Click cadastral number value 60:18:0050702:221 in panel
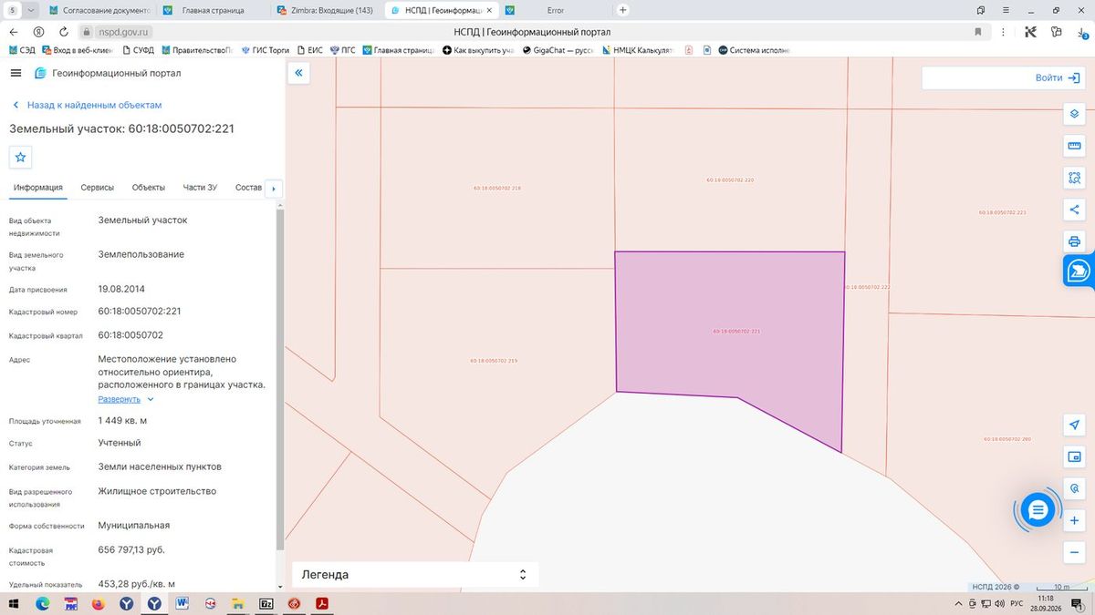The width and height of the screenshot is (1095, 615). click(140, 311)
